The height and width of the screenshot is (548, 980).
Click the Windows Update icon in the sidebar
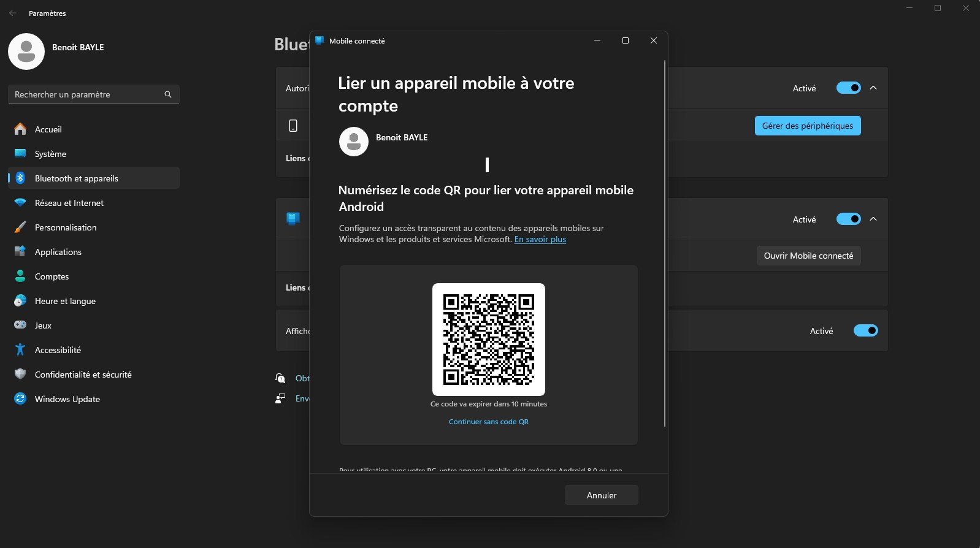coord(20,399)
